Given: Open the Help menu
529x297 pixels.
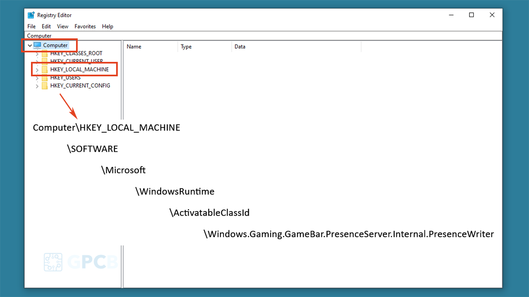Looking at the screenshot, I should 107,26.
